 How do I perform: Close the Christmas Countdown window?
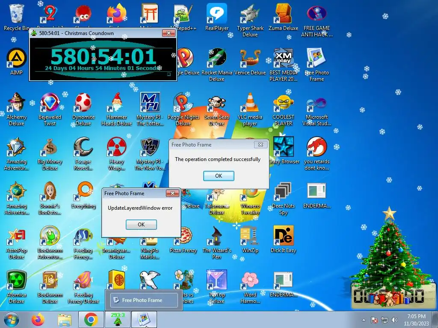pyautogui.click(x=169, y=33)
